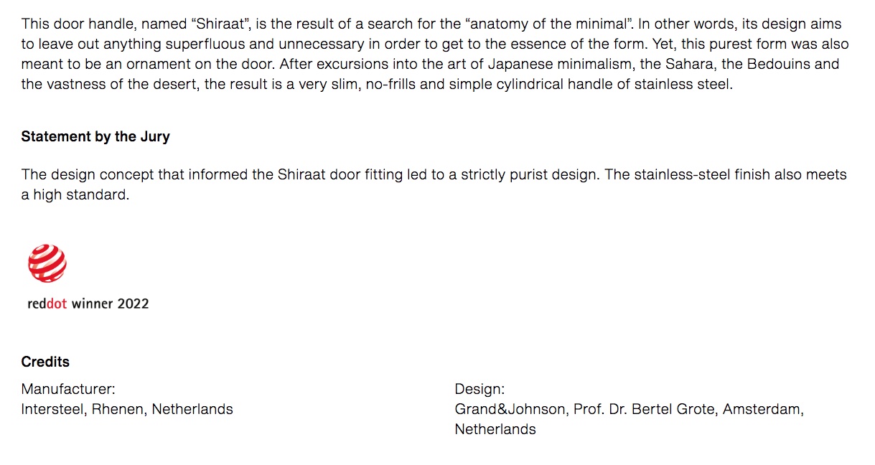Screen dimensions: 875x465
Task: Click the Red Dot striped ball logo
Action: (x=47, y=263)
